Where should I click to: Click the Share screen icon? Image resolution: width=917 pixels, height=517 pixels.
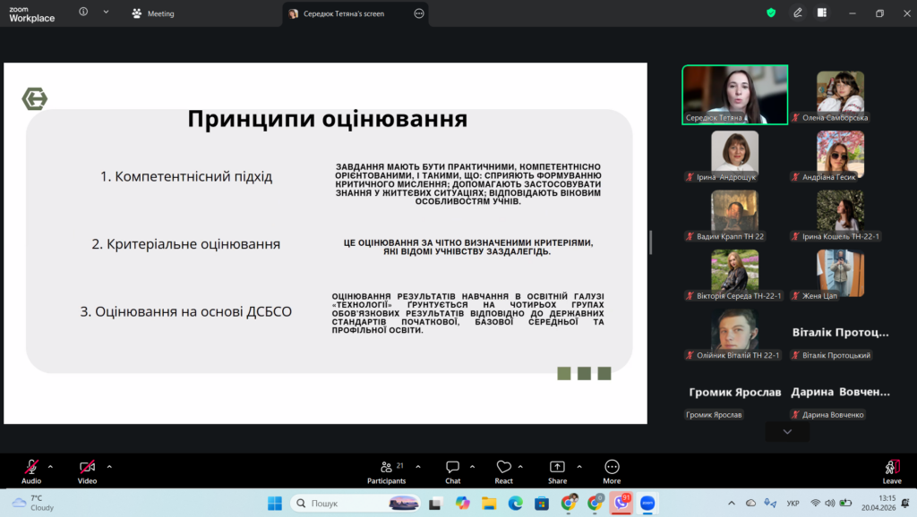click(557, 468)
